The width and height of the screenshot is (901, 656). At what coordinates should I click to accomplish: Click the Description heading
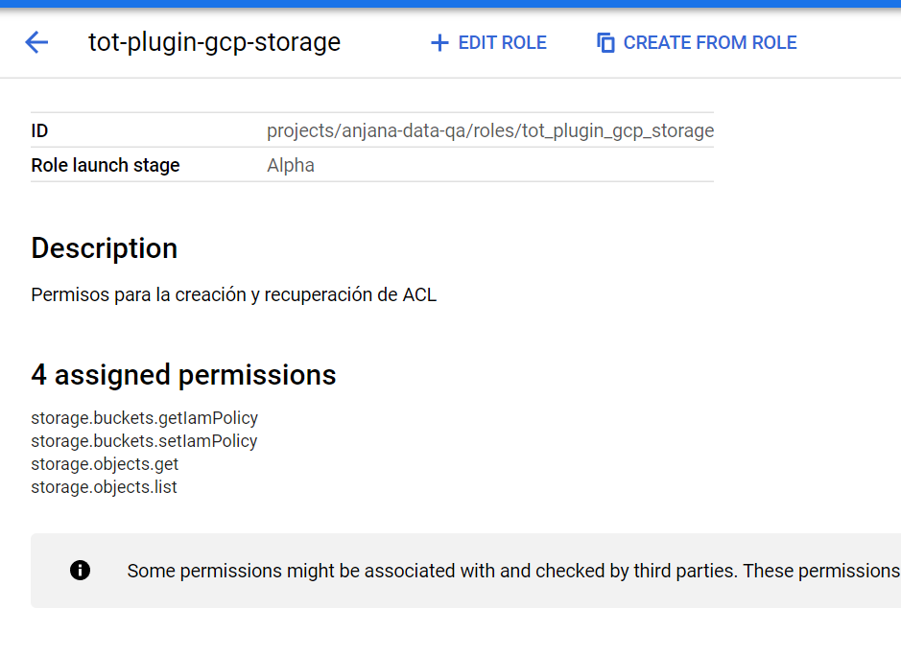(104, 248)
